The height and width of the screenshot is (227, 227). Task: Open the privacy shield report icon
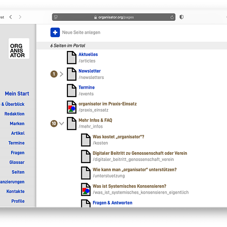pyautogui.click(x=181, y=17)
